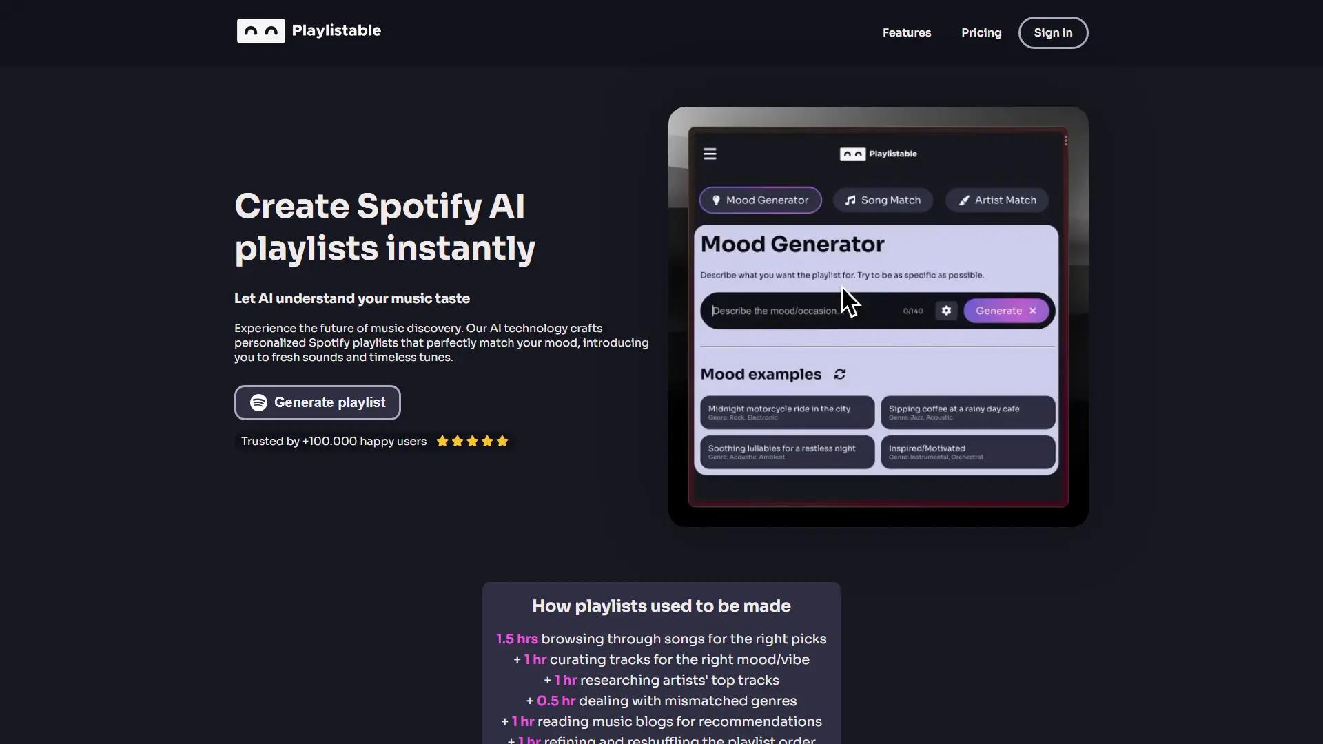Open the hamburger menu in the app mockup

point(710,154)
